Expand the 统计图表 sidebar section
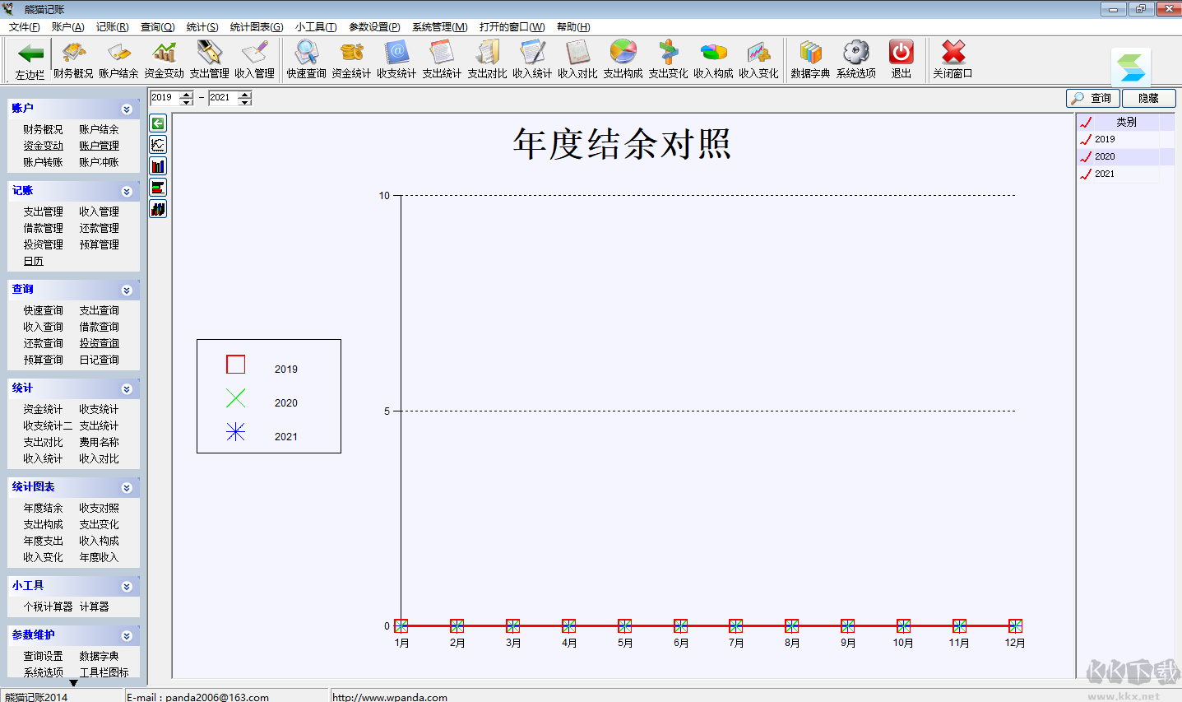Image resolution: width=1182 pixels, height=702 pixels. [127, 486]
